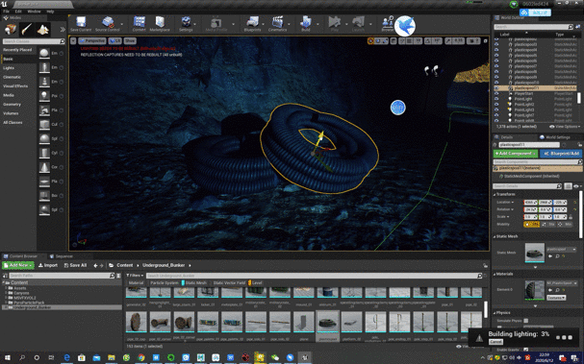Toggle the eye icon of PointLight7 row
This screenshot has height=364, width=584.
(x=496, y=115)
